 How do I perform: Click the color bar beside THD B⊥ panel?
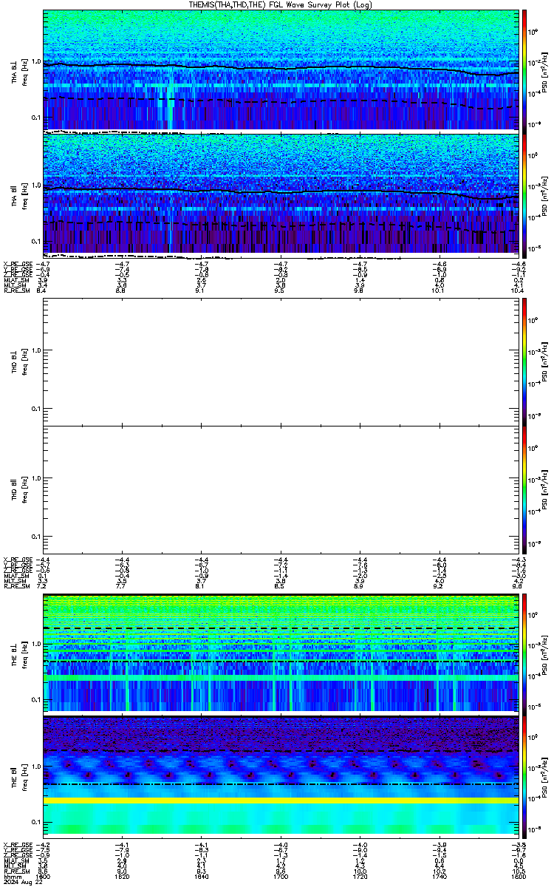click(524, 361)
